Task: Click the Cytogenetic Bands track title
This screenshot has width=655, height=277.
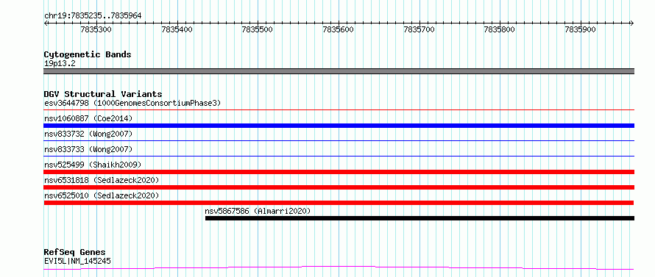Action: click(88, 54)
